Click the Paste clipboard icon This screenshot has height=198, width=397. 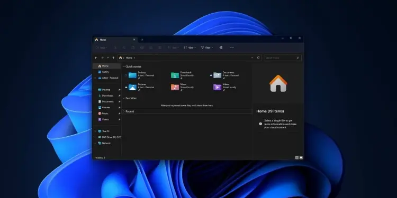click(133, 48)
